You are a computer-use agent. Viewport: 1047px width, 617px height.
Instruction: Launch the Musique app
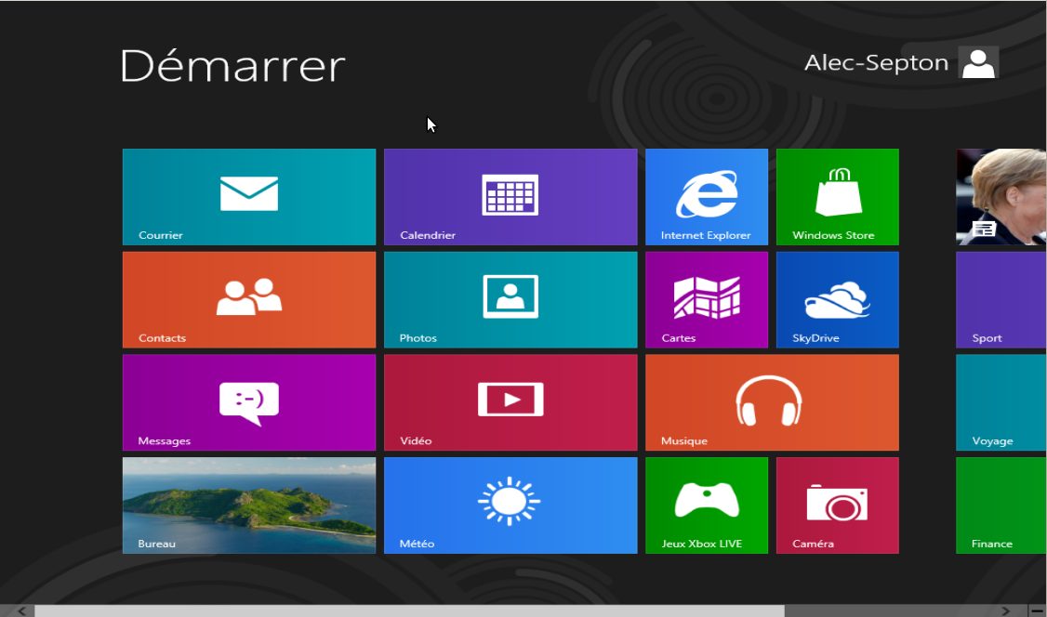click(x=772, y=401)
